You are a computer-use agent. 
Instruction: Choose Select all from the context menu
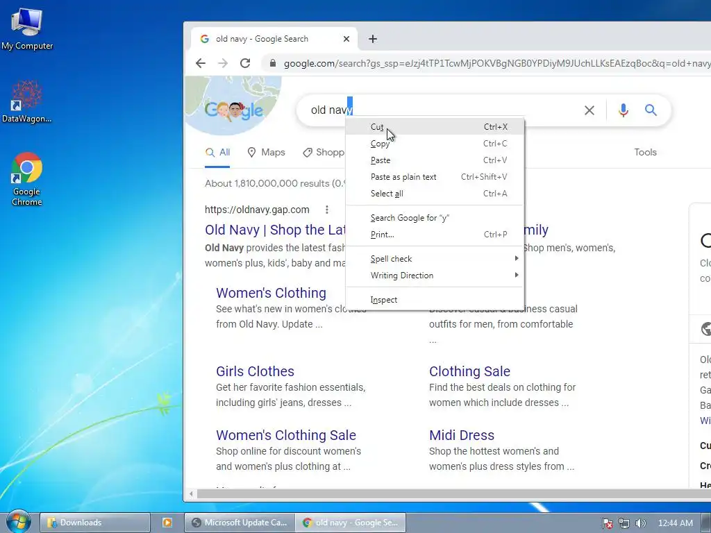tap(435, 194)
